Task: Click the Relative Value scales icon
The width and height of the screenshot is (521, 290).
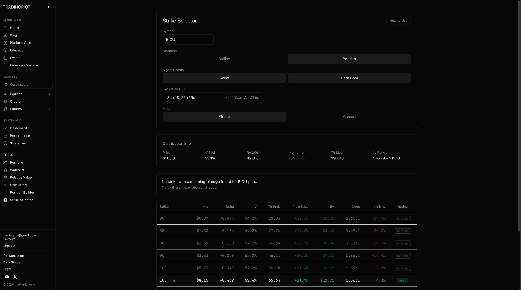Action: pos(5,177)
